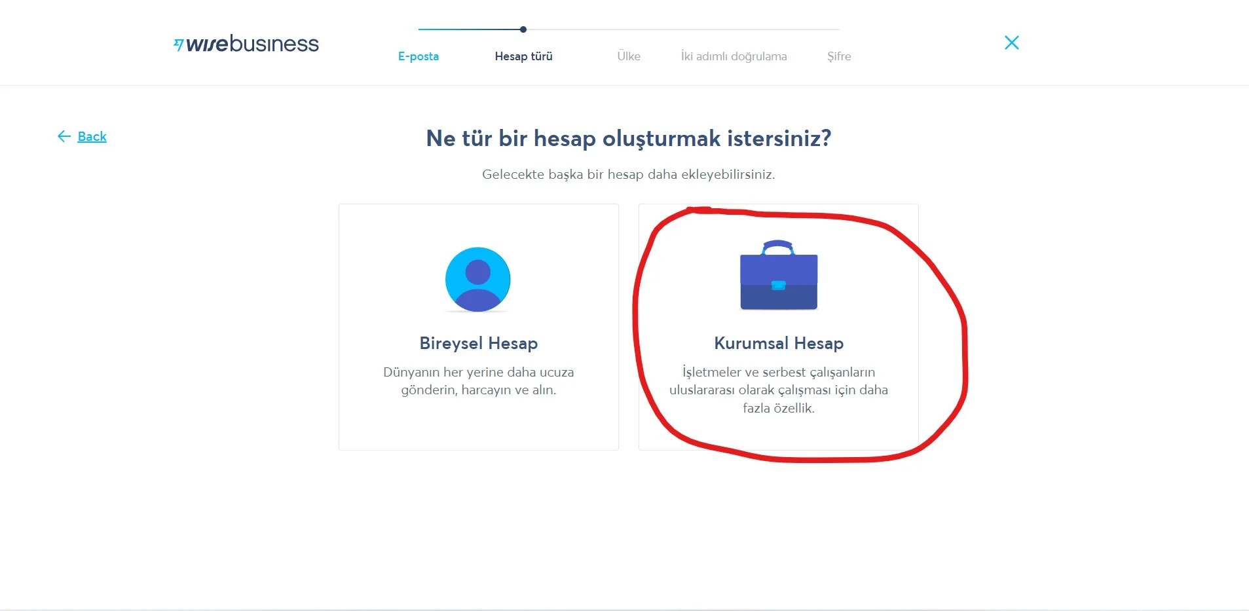Click the question heading Ne tür bir hesap
1249x611 pixels.
tap(628, 138)
